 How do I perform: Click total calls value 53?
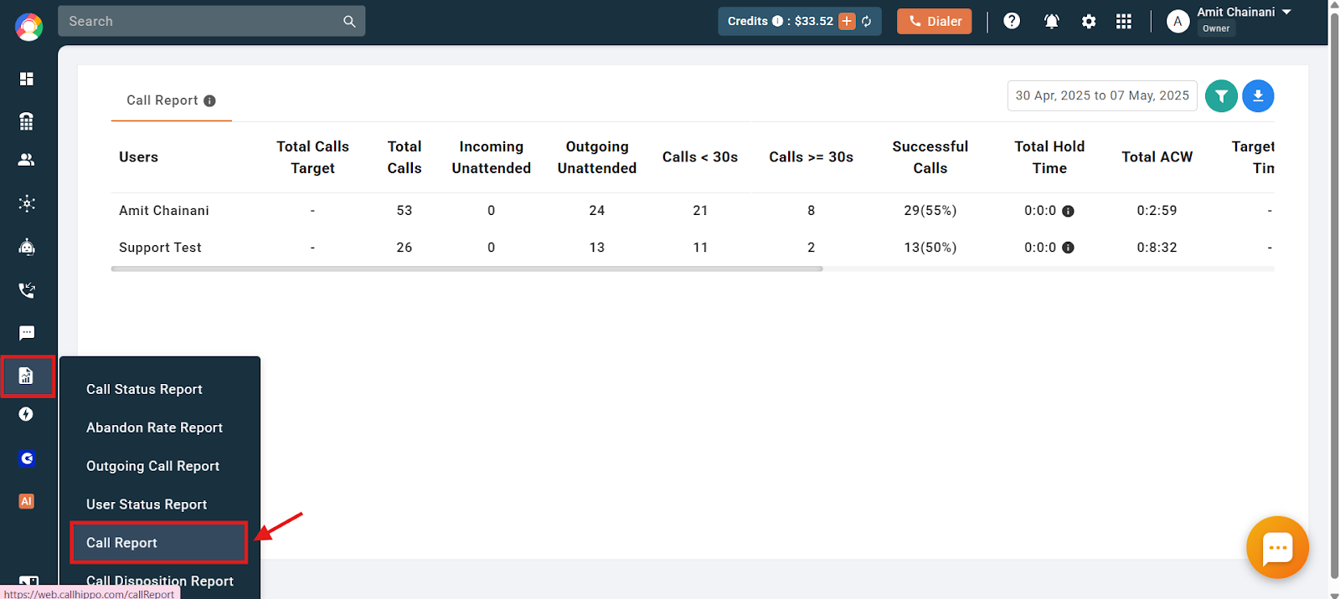(405, 211)
